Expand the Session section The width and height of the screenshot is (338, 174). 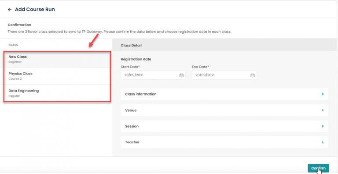[224, 126]
